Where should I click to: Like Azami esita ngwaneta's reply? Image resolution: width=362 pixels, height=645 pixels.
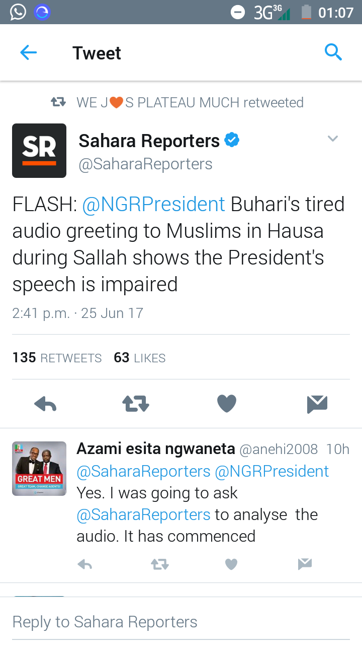[x=231, y=564]
